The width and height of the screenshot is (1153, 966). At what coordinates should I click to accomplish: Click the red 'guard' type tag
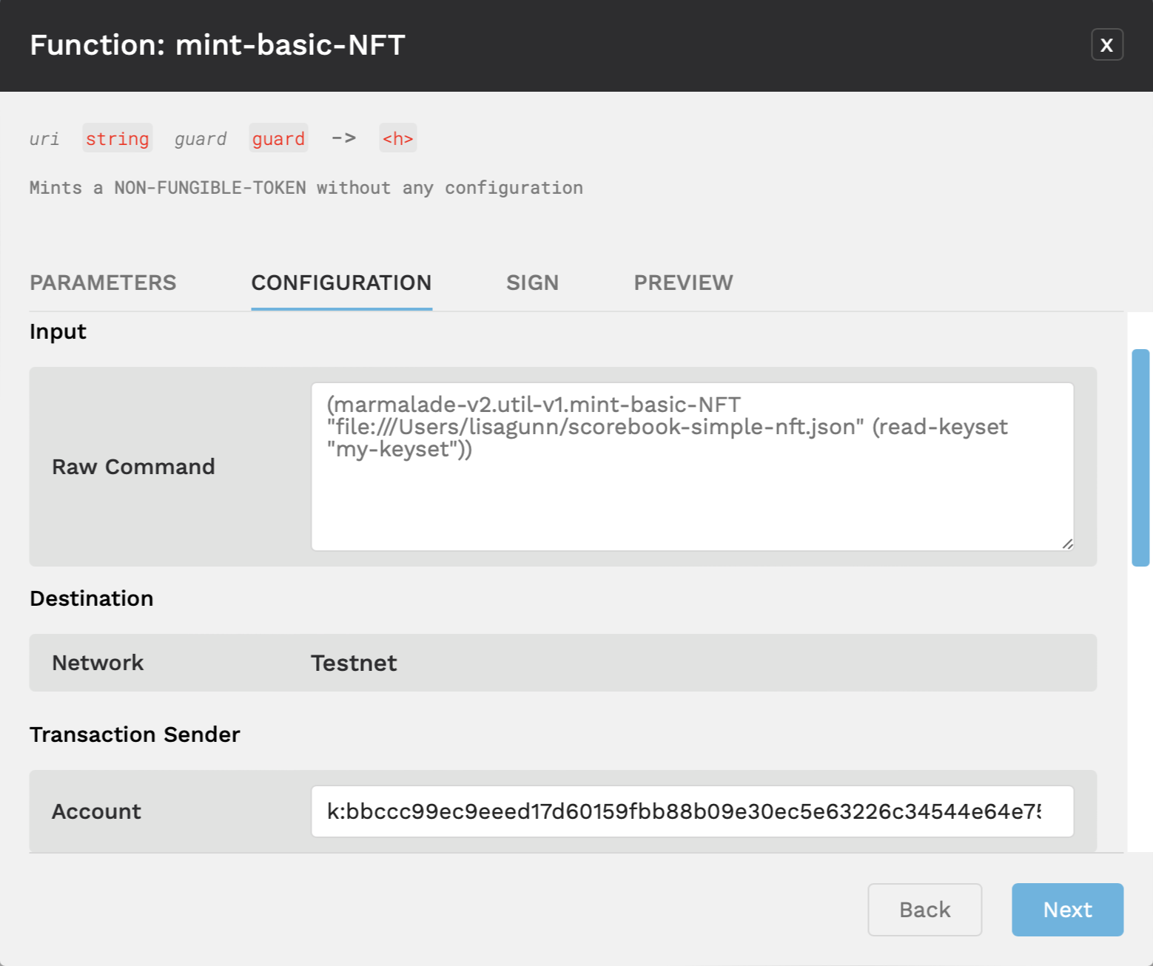click(278, 138)
